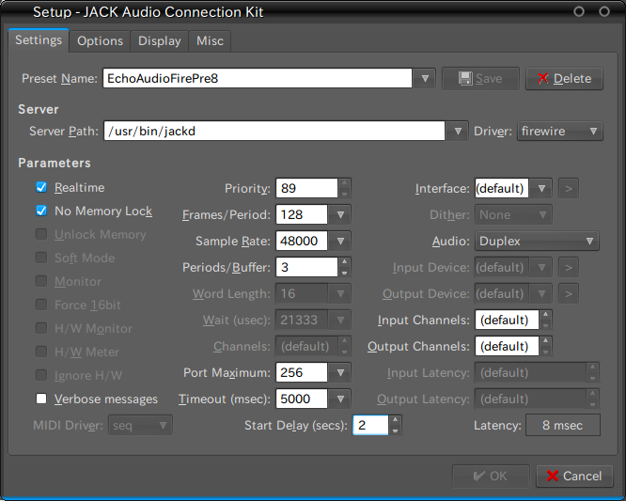Image resolution: width=626 pixels, height=501 pixels.
Task: Click the Periods/Buffer value field
Action: pos(306,267)
